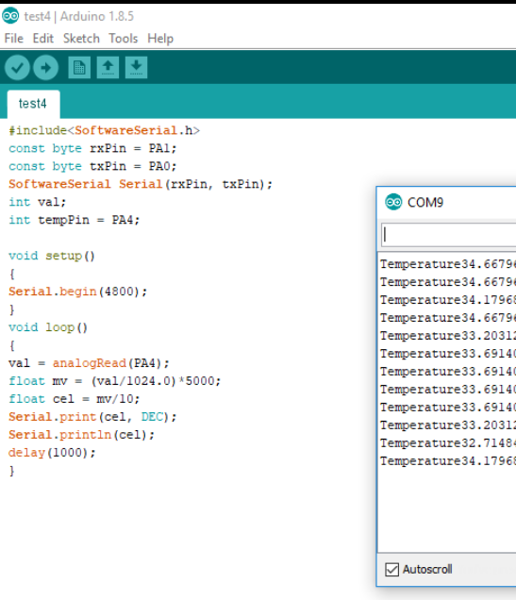Click the 'delay(1000);' line
Screen dimensions: 516x600
coord(52,453)
